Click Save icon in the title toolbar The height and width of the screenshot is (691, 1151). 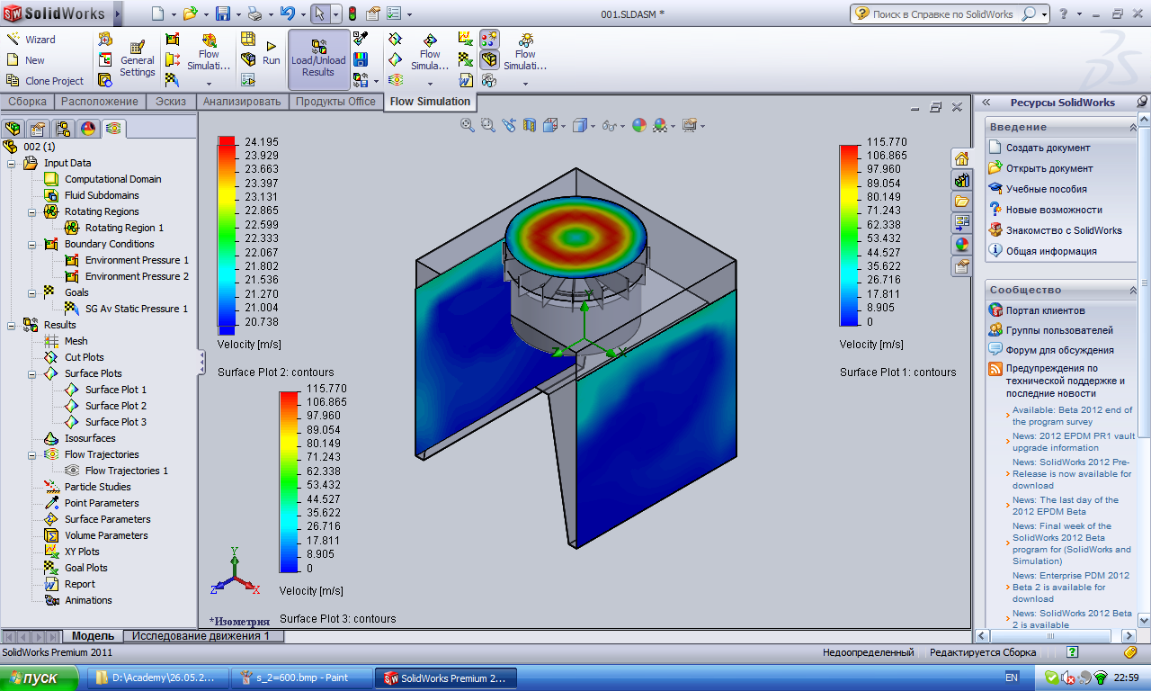(222, 13)
